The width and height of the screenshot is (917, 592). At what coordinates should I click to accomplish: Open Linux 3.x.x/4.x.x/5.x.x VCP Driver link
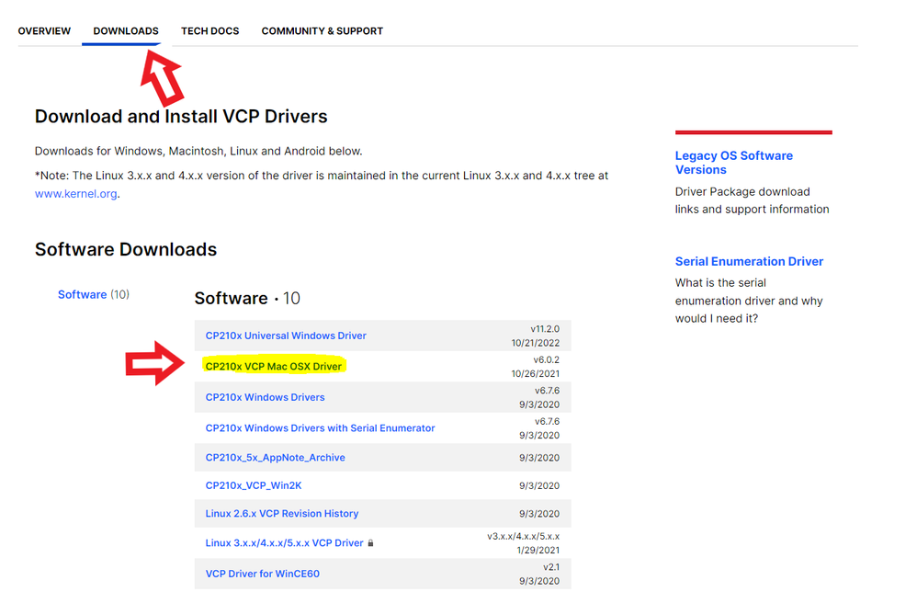click(284, 543)
